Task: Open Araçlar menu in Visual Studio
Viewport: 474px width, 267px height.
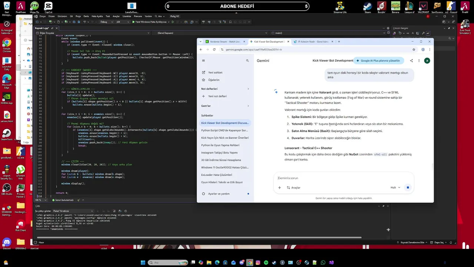Action: [x=116, y=16]
